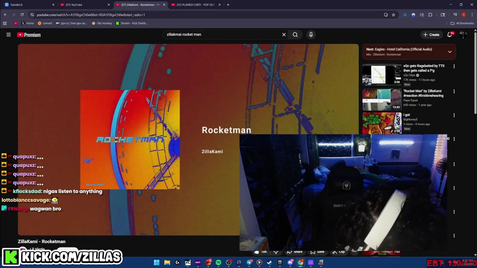477x268 pixels.
Task: Open the blue sound-wave extension icon
Action: pyautogui.click(x=405, y=15)
